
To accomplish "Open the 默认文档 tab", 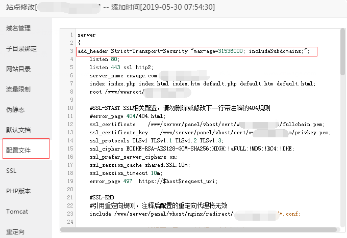I will 18,130.
